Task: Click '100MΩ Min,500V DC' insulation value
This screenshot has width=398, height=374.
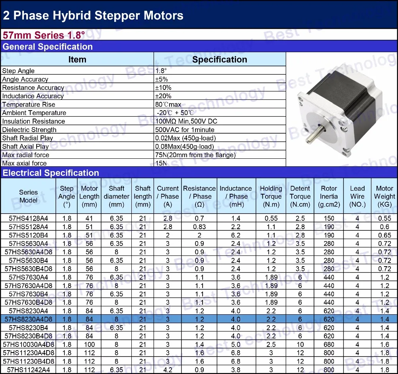Action: point(186,121)
